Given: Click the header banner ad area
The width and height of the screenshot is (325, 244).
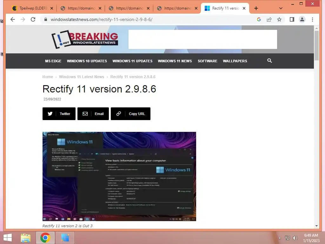Looking at the screenshot, I should coord(203,39).
